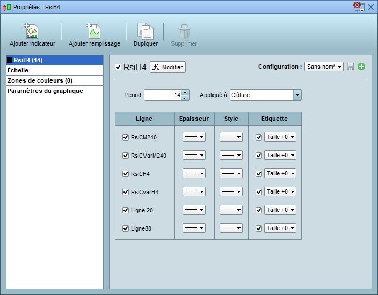
Task: Click the floppy disk save configuration icon
Action: (351, 67)
